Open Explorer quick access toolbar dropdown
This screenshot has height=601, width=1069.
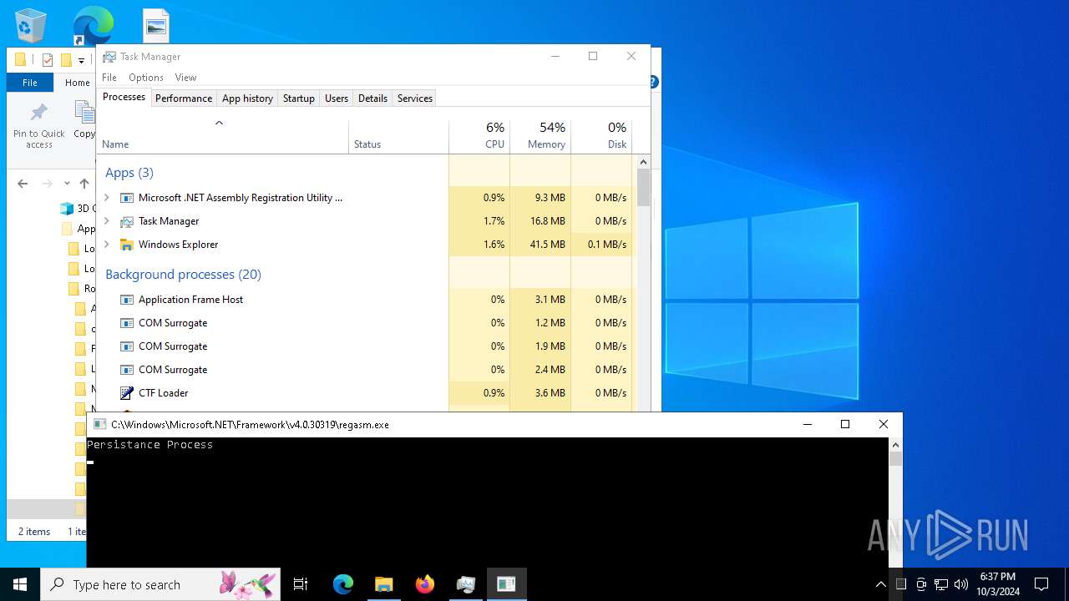tap(81, 60)
